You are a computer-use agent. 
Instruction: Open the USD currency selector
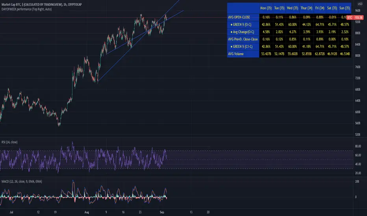pos(360,4)
